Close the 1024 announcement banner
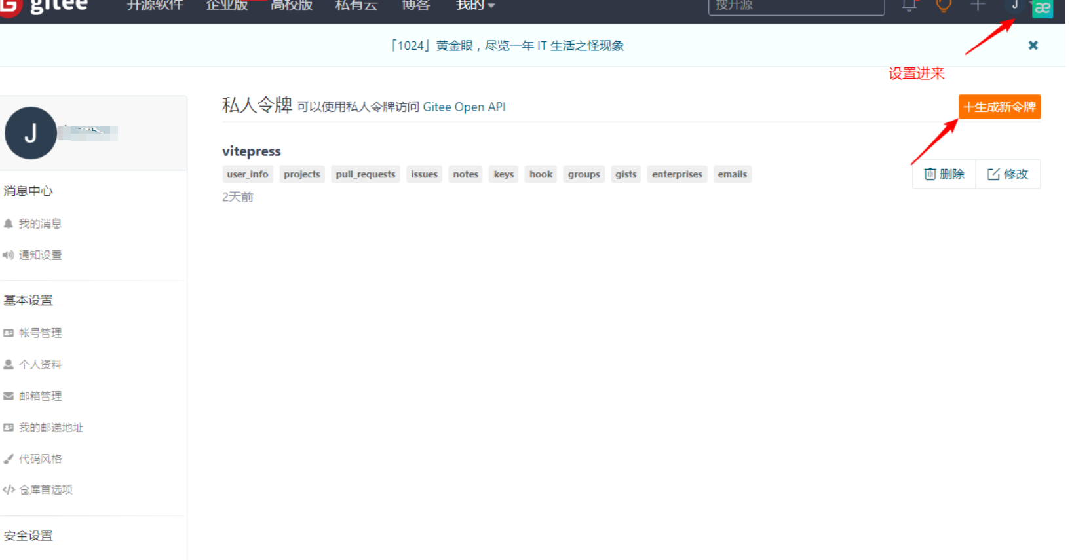The width and height of the screenshot is (1072, 560). pyautogui.click(x=1033, y=45)
